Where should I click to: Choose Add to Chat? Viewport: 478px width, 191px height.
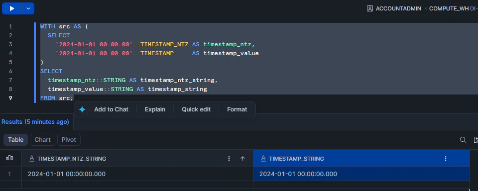point(111,109)
